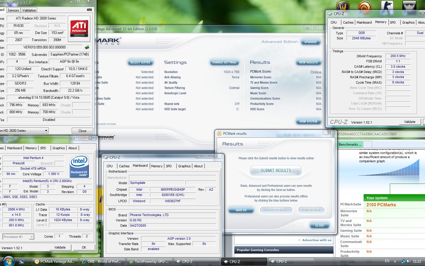Click the taskbar clock showing 11:22
The image size is (425, 266).
[417, 262]
